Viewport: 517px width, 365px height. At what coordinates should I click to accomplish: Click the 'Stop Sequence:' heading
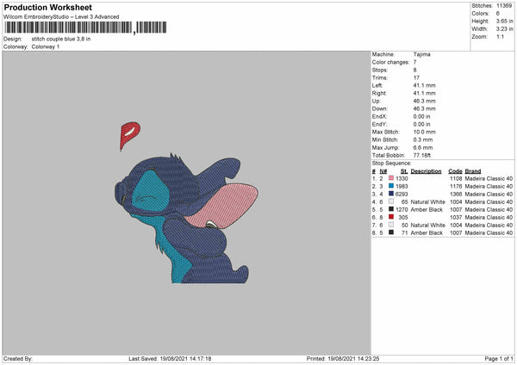392,164
